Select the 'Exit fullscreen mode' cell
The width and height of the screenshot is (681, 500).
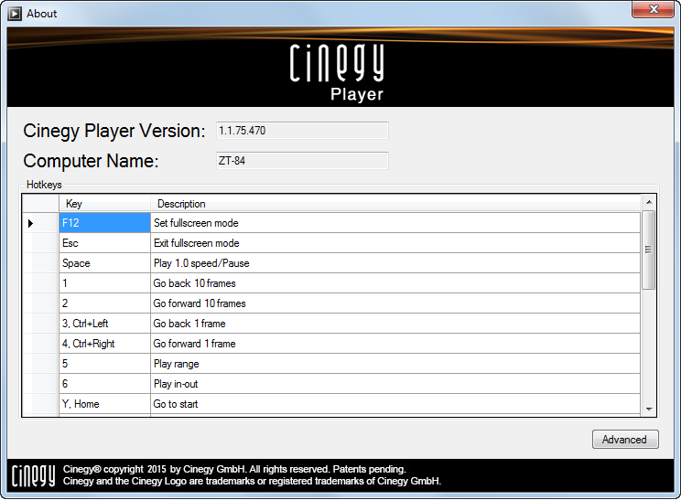click(x=395, y=243)
